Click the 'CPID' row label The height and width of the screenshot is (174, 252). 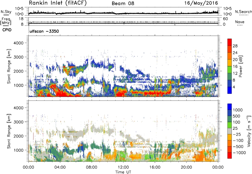7,30
